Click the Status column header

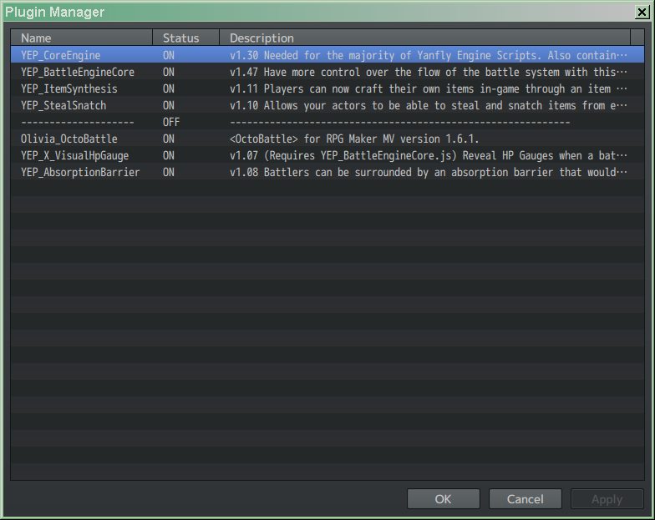click(185, 38)
